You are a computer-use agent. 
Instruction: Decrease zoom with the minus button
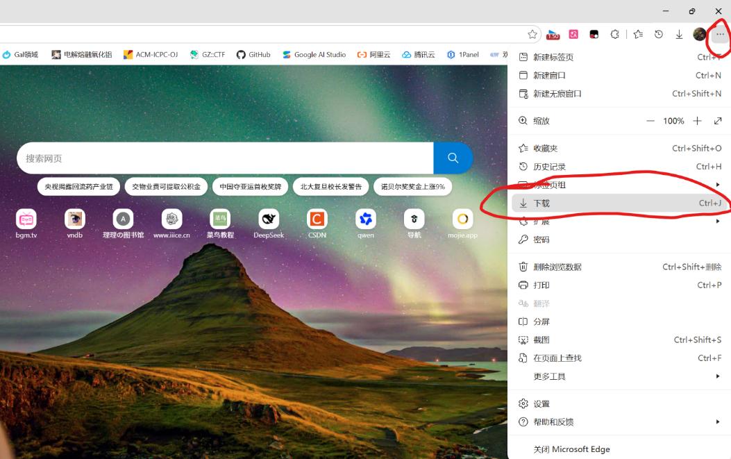pyautogui.click(x=650, y=121)
